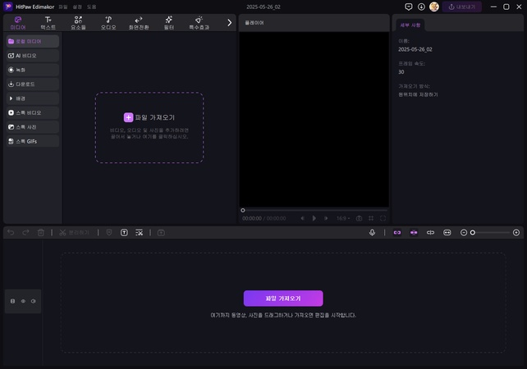Image resolution: width=527 pixels, height=369 pixels.
Task: Expand more tabs with the right chevron
Action: 230,22
